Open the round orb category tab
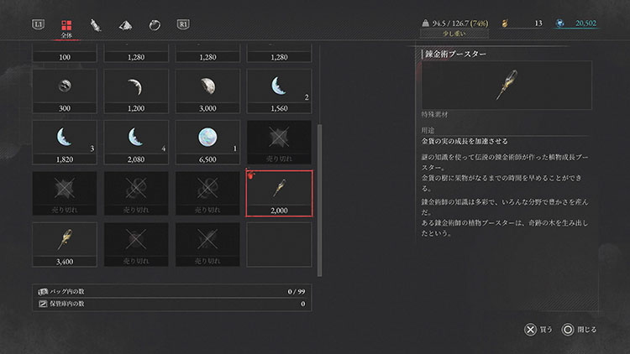 [155, 25]
